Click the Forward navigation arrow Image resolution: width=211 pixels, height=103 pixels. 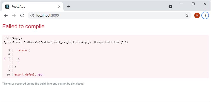(14, 15)
